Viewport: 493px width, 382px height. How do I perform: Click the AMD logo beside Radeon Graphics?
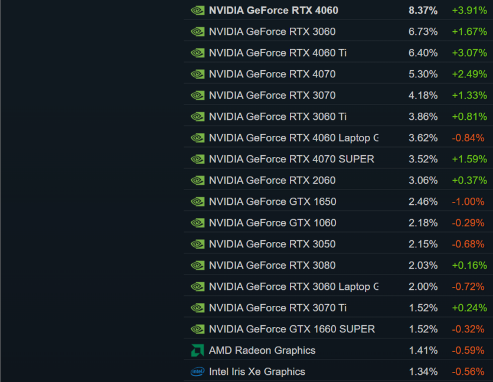coord(197,350)
